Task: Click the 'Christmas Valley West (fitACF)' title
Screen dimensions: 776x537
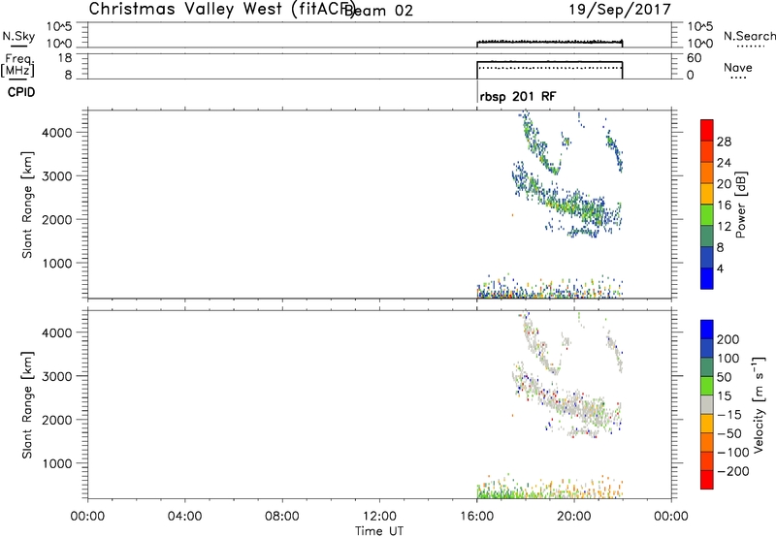Action: point(221,10)
